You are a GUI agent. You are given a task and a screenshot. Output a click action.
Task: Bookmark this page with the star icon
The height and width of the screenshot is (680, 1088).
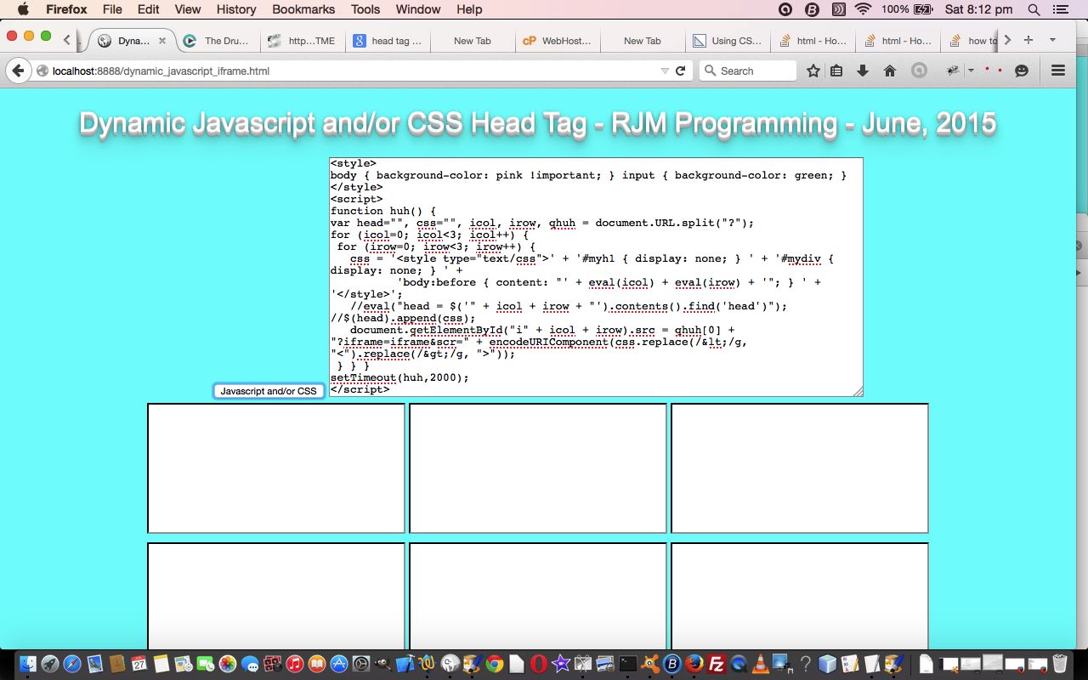point(813,71)
